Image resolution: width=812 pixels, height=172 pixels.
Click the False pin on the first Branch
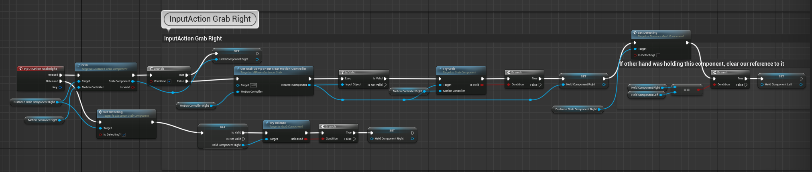coord(187,81)
